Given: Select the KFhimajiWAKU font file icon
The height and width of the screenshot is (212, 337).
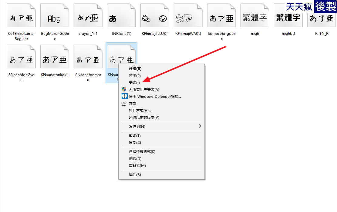Looking at the screenshot, I should click(x=188, y=15).
